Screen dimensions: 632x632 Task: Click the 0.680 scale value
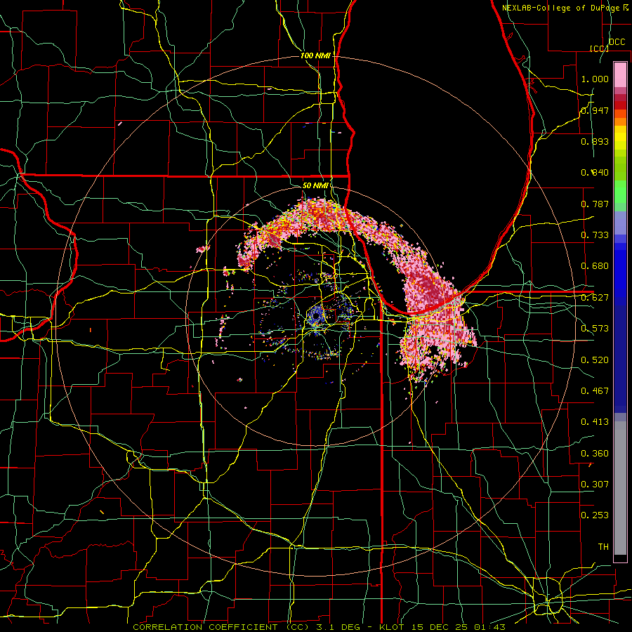click(595, 266)
